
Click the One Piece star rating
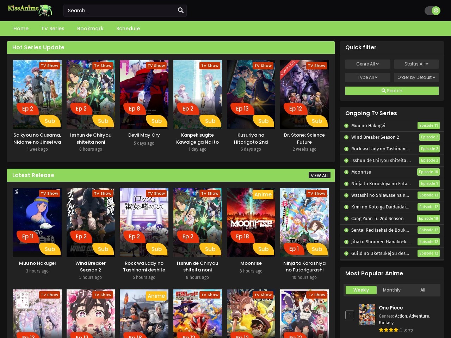pyautogui.click(x=391, y=330)
